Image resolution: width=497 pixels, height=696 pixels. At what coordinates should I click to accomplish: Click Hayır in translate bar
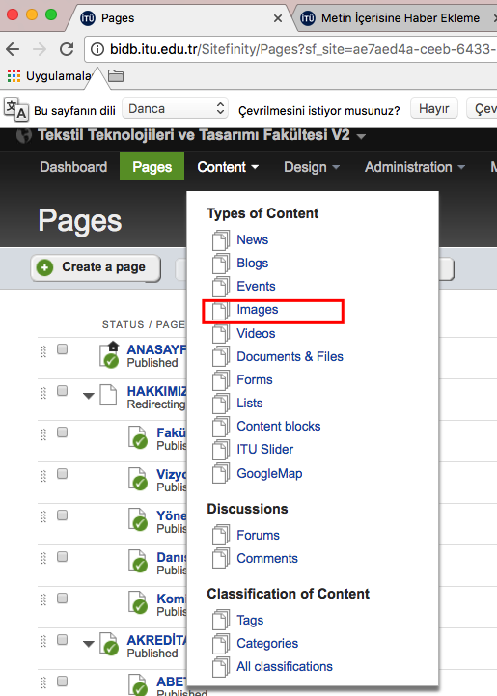[x=434, y=109]
